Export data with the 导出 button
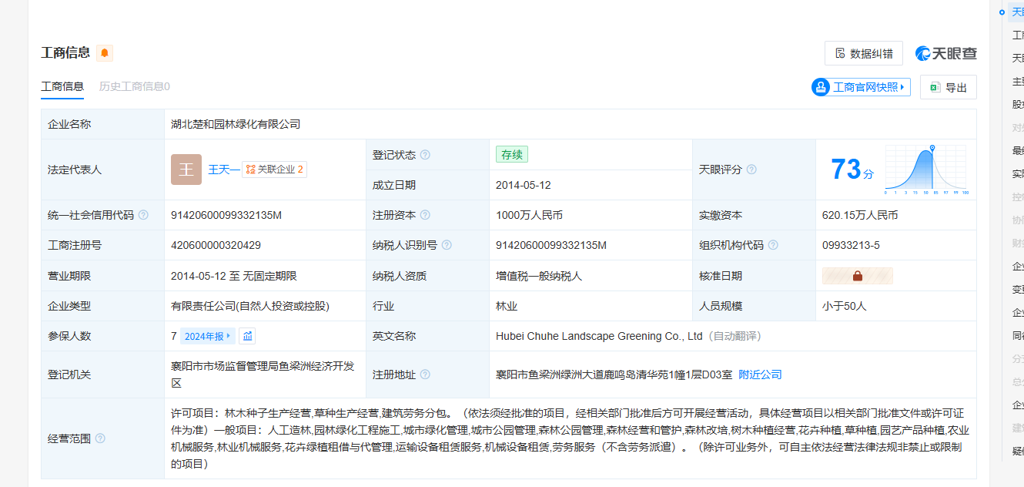Image resolution: width=1024 pixels, height=487 pixels. (x=949, y=87)
